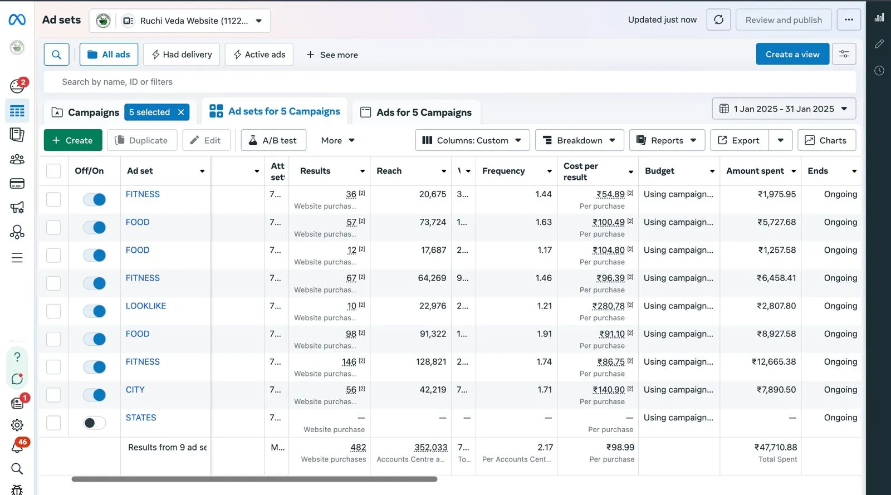Expand the Breakdown dropdown
The height and width of the screenshot is (495, 891).
(x=579, y=140)
